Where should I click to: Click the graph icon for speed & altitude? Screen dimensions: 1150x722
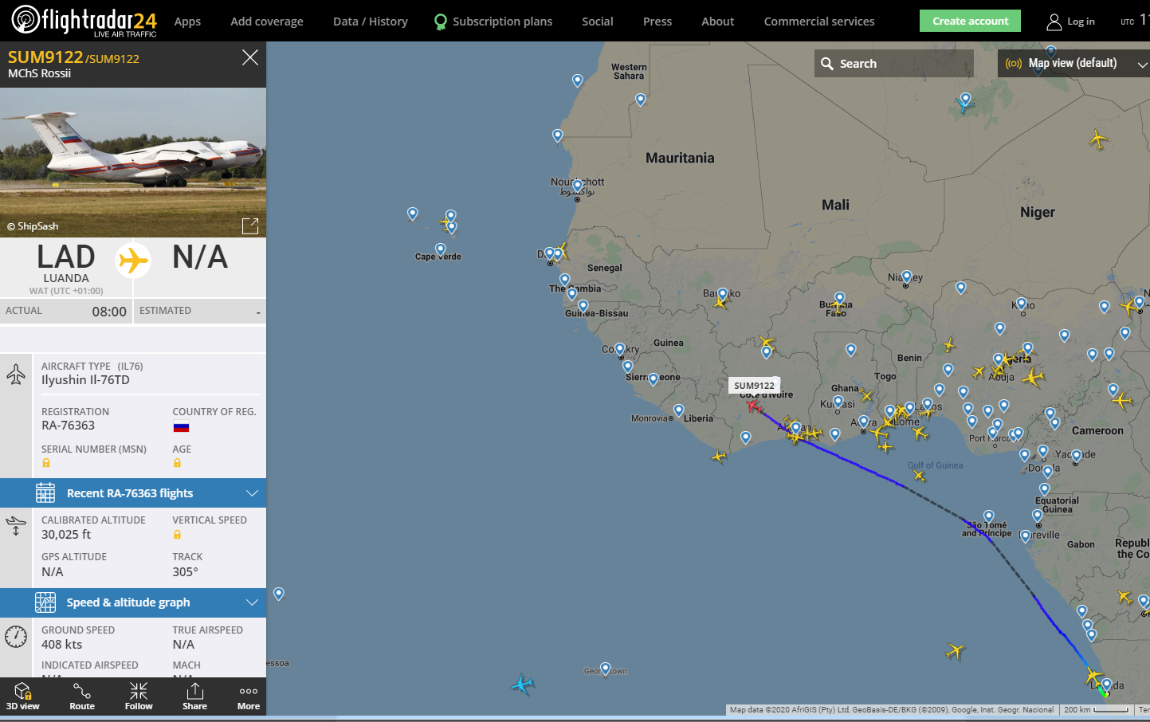coord(45,602)
